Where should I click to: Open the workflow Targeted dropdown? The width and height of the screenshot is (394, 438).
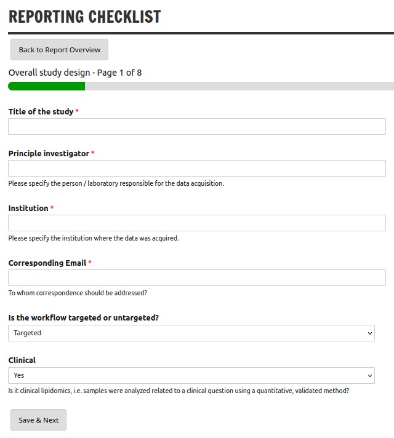191,333
